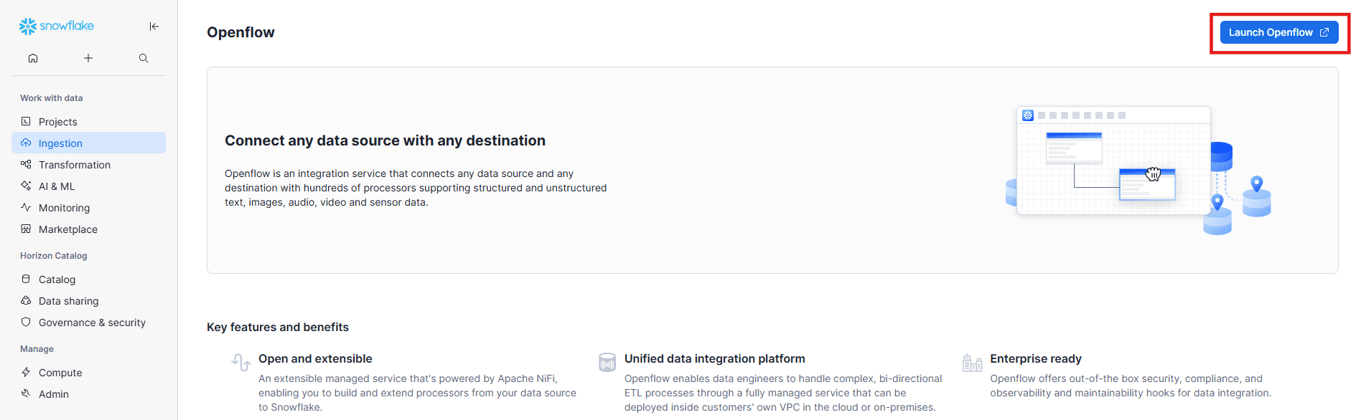1361x420 pixels.
Task: Open the Ingestion menu item
Action: tap(60, 143)
